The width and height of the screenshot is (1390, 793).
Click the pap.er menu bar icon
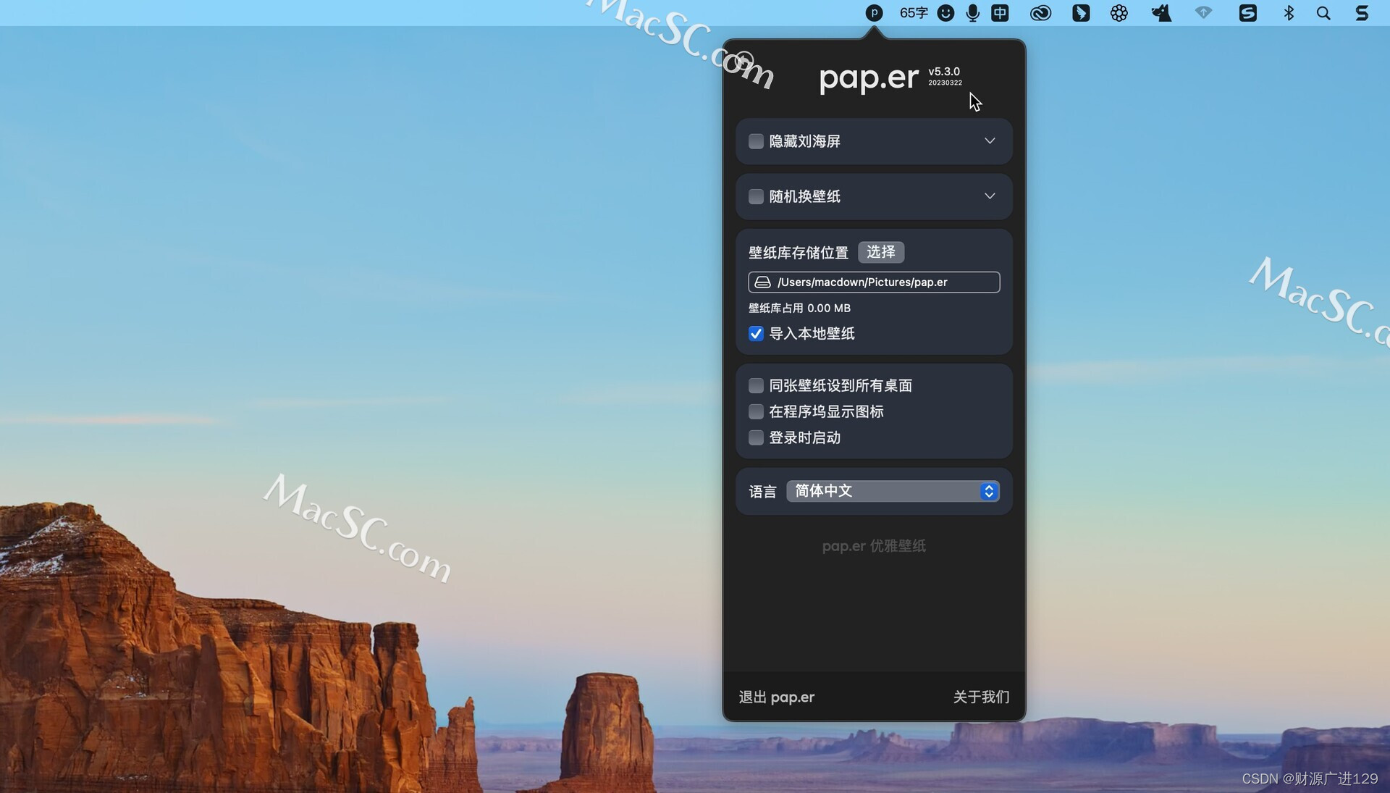[x=874, y=13]
